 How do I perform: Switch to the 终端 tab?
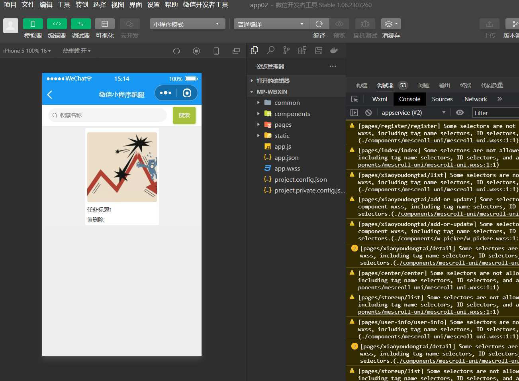[466, 85]
